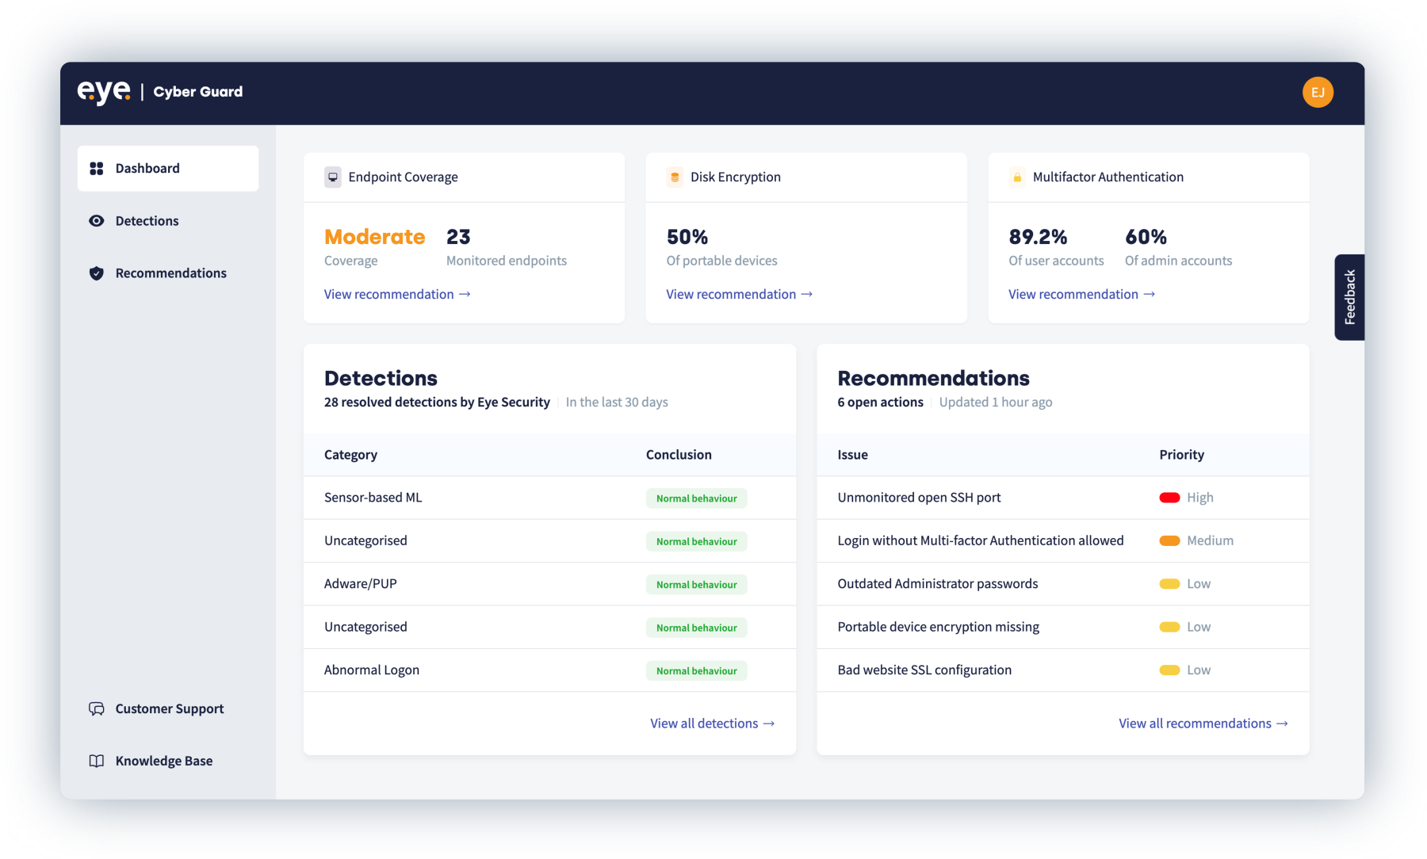The image size is (1427, 859).
Task: Click the EJ avatar in the top bar
Action: click(1317, 91)
